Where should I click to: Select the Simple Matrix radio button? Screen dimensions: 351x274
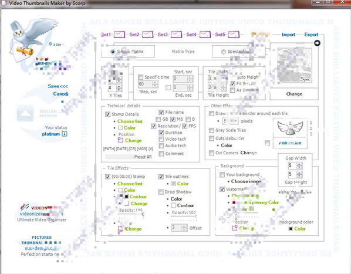click(113, 52)
